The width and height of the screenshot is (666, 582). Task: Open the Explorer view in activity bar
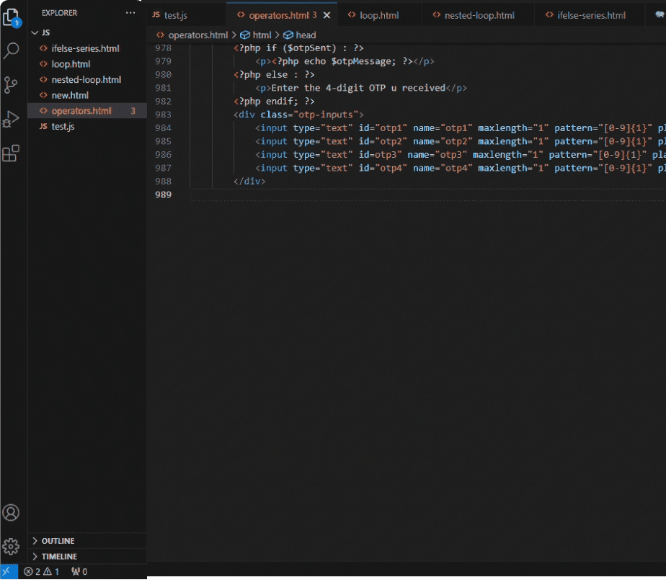[x=11, y=18]
